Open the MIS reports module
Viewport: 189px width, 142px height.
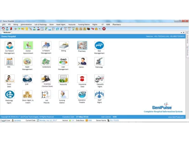(9, 61)
